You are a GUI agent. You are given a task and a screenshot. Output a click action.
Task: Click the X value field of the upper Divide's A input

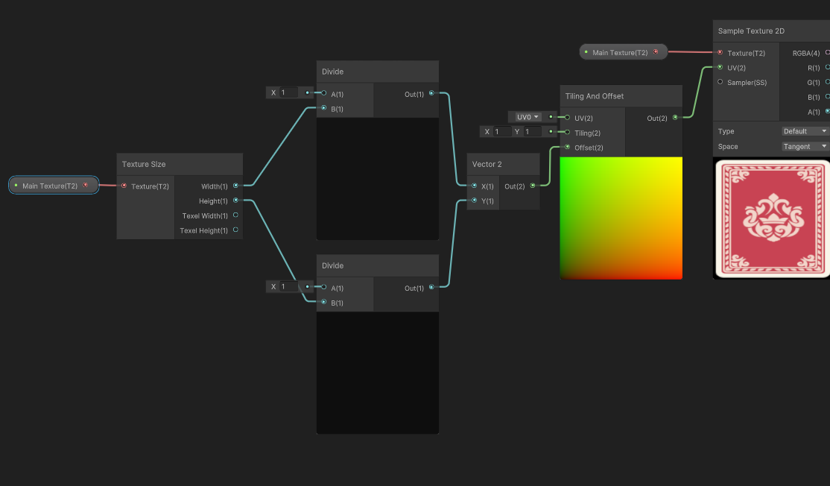288,92
